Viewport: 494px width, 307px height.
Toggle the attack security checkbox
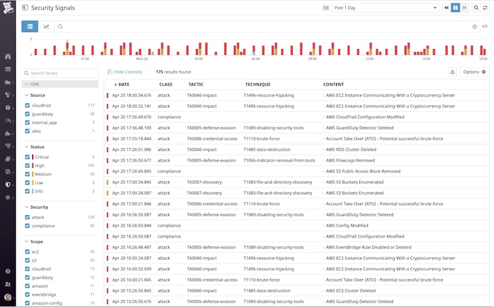(x=27, y=217)
